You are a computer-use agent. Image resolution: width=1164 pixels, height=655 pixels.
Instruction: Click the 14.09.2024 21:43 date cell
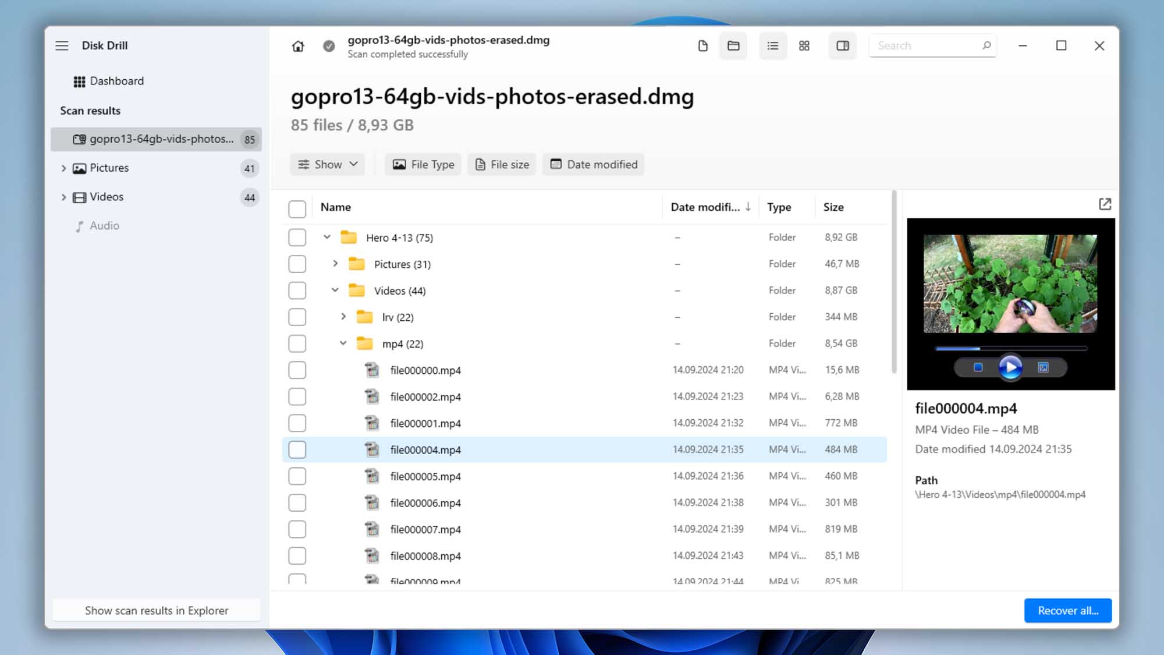tap(708, 556)
